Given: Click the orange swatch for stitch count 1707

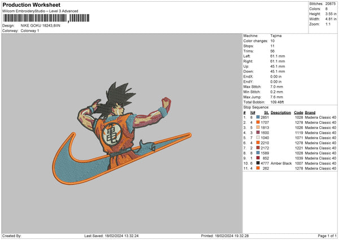Looking at the screenshot, I should (x=258, y=122).
